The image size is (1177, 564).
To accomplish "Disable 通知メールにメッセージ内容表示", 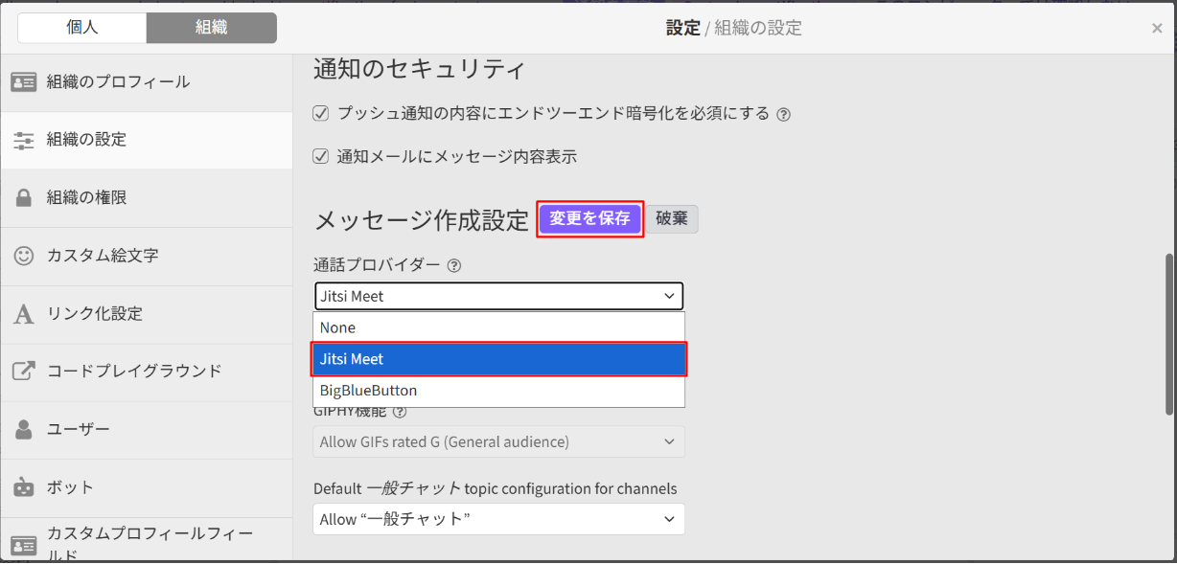I will click(x=320, y=156).
